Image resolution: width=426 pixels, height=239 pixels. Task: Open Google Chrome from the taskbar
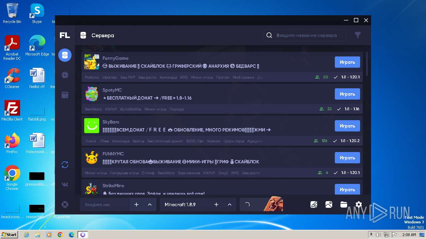60,235
